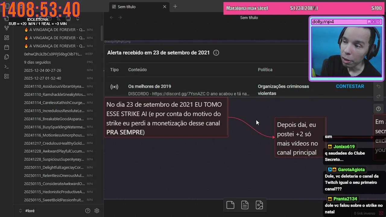Open 20241217_CredulousHealthyGold file
This screenshot has height=217, width=386.
[54, 143]
